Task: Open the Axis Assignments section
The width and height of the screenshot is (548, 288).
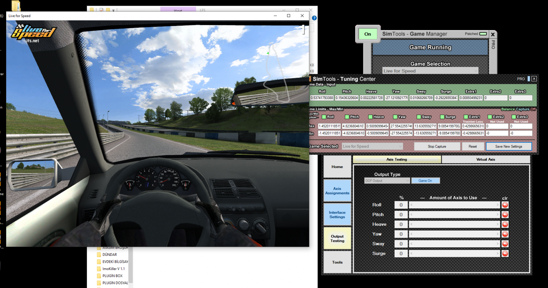Action: (x=337, y=191)
